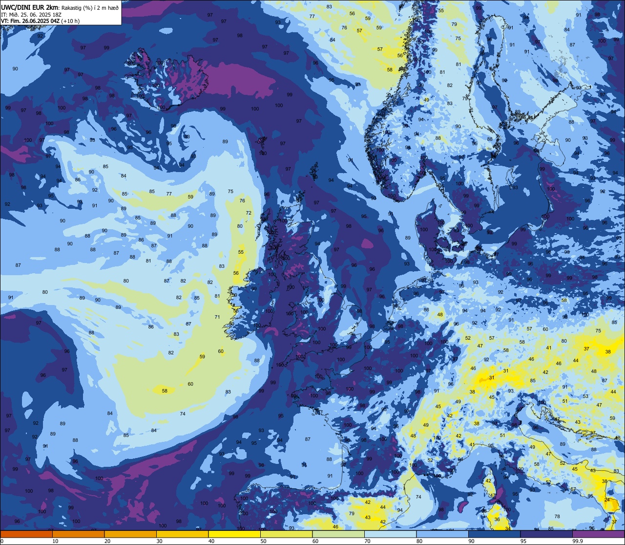Click the humidity value "71" on the map
Viewport: 625px width, 545px height.
217,317
